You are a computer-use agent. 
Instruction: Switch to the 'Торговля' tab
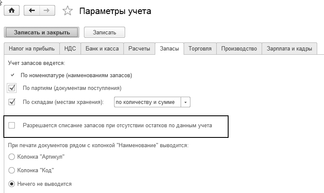coord(200,49)
